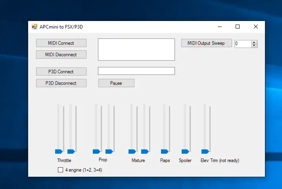
Task: Click the MIDI Disconnect button
Action: (x=61, y=55)
